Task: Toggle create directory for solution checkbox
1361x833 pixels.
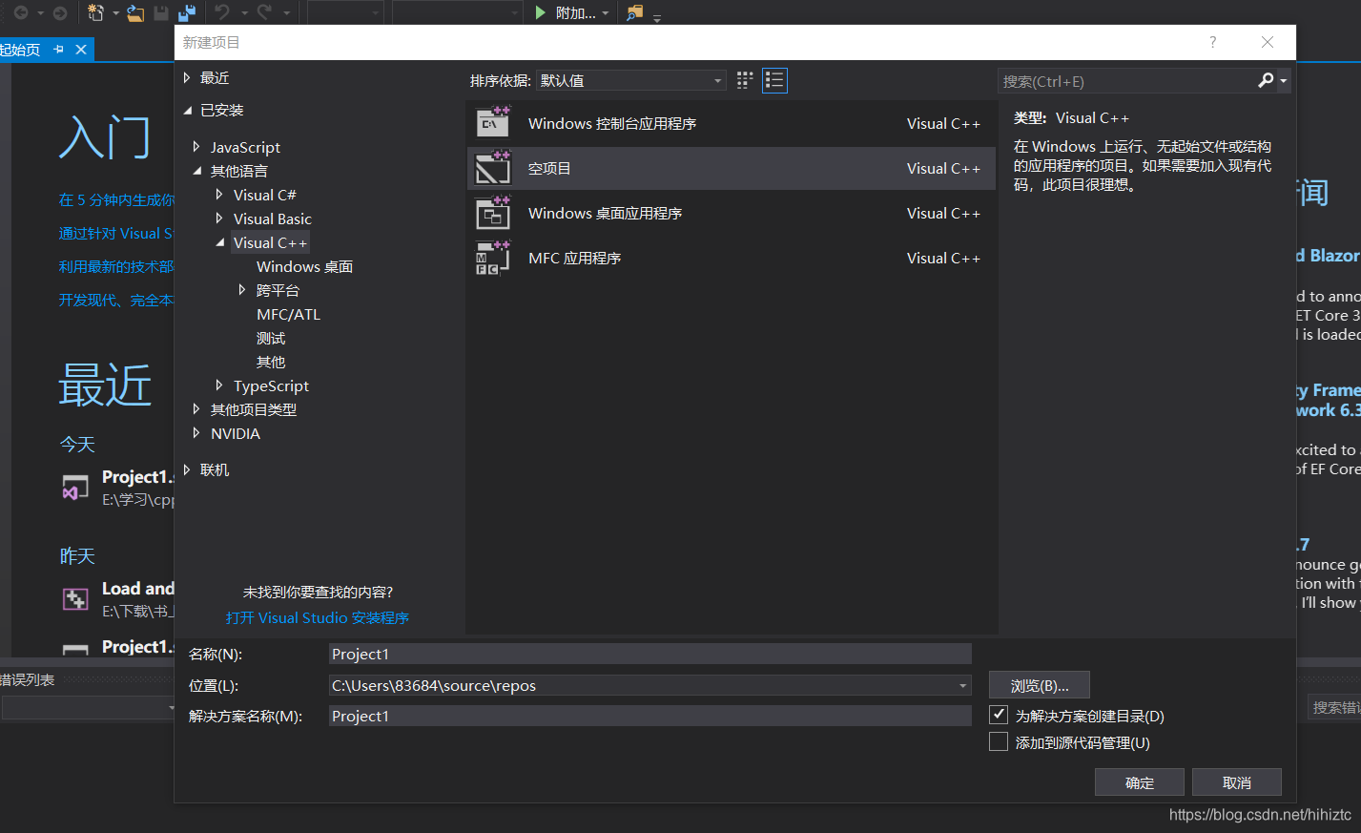Action: click(999, 715)
